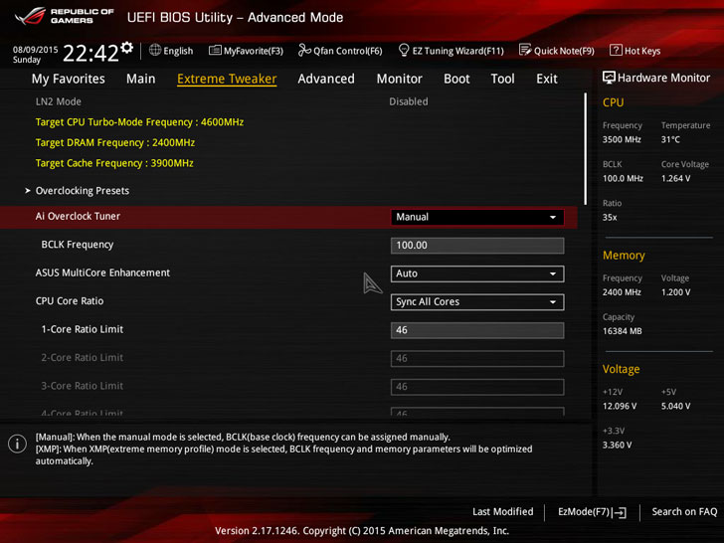This screenshot has width=724, height=543.
Task: Click 1-Core Ratio Limit input field
Action: (x=477, y=330)
